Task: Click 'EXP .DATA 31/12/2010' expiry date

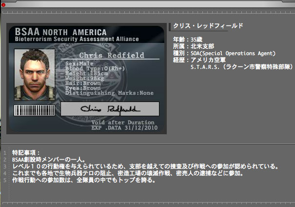Action: [x=124, y=128]
